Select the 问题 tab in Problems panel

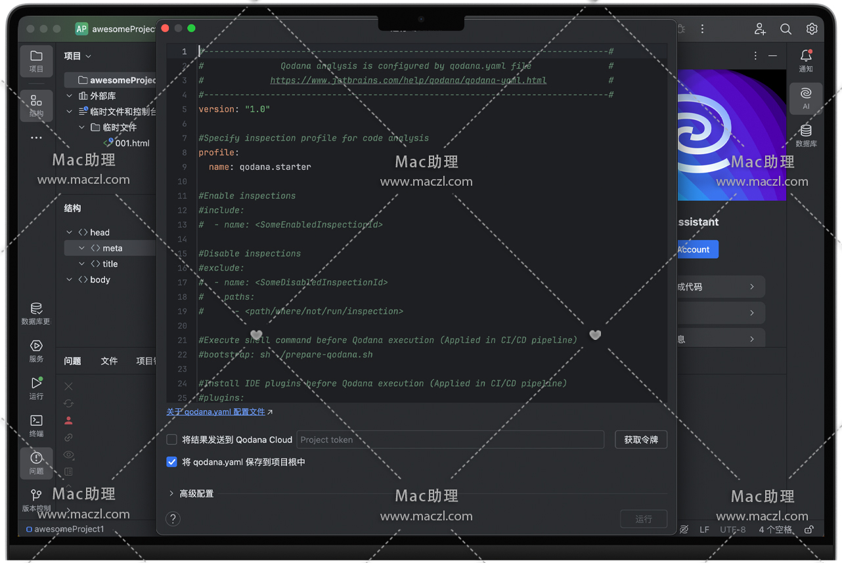pyautogui.click(x=72, y=361)
